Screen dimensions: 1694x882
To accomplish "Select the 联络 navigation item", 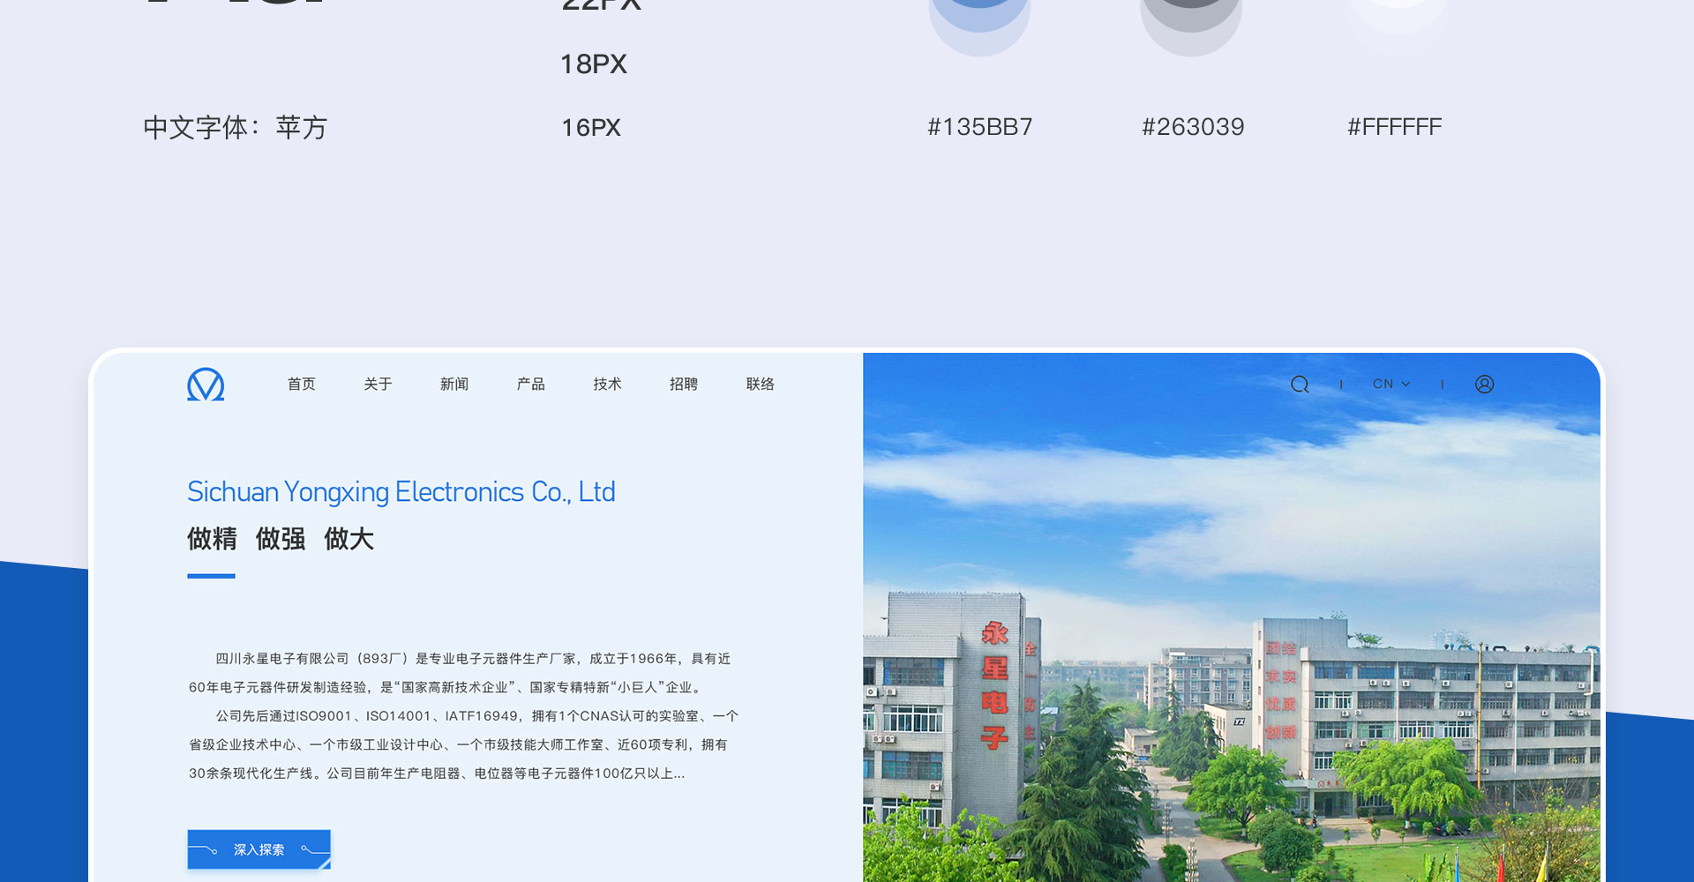I will point(761,385).
